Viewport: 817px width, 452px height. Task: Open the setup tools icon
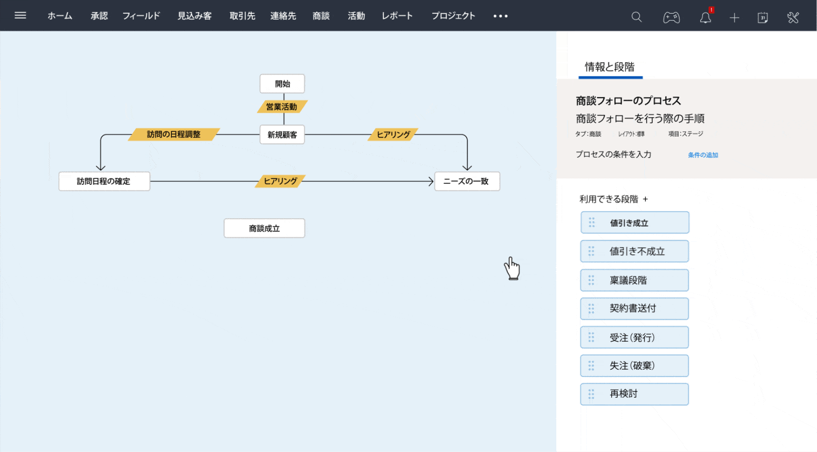(x=793, y=18)
